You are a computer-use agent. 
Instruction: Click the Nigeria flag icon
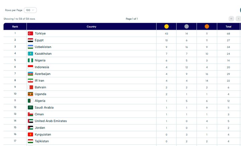pyautogui.click(x=30, y=60)
